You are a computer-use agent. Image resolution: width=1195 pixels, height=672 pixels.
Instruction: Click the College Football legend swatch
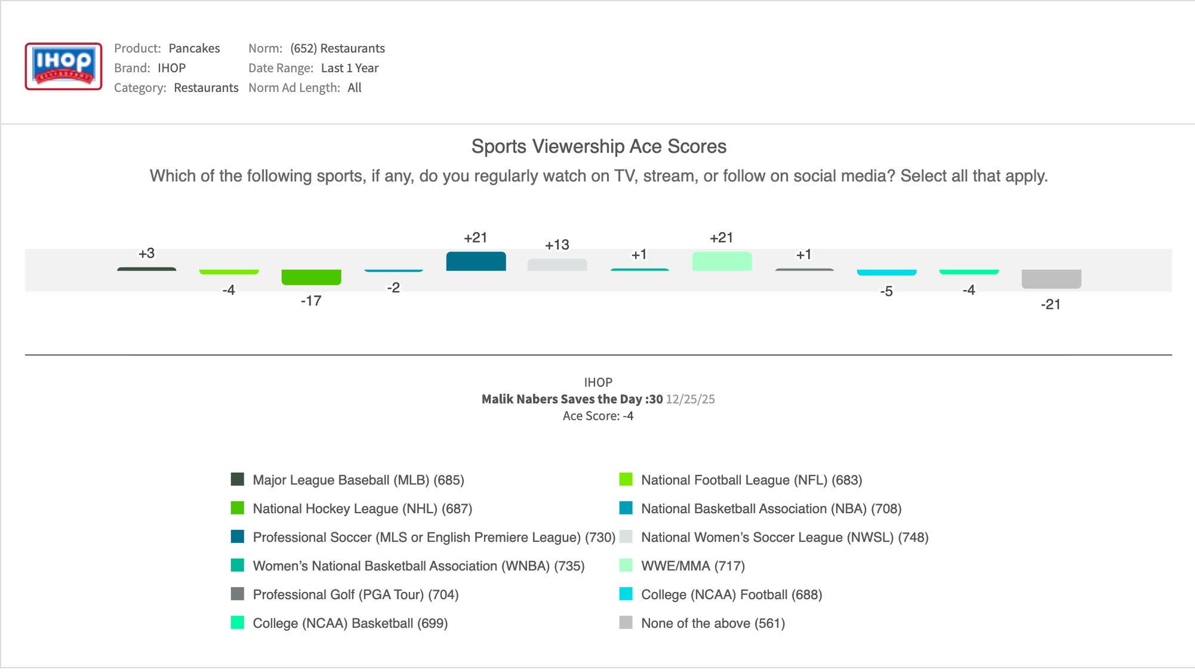pos(626,594)
